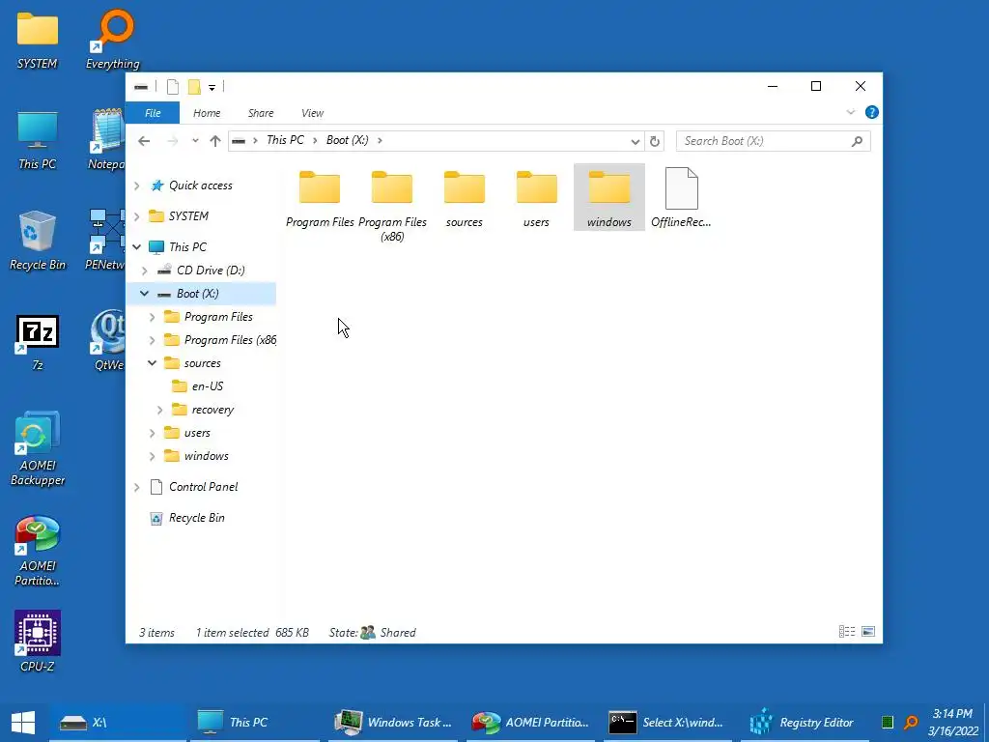Open the Share ribbon tab
This screenshot has width=989, height=742.
261,113
